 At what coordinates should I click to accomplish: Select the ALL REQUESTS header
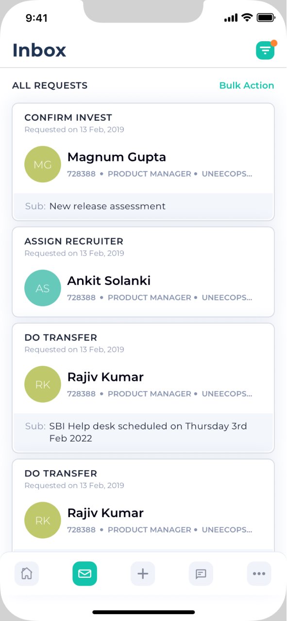50,85
